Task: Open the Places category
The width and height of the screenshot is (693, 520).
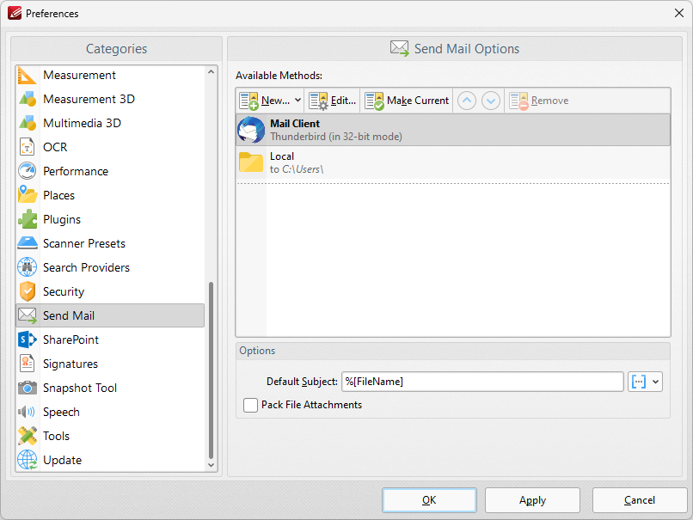Action: click(110, 195)
